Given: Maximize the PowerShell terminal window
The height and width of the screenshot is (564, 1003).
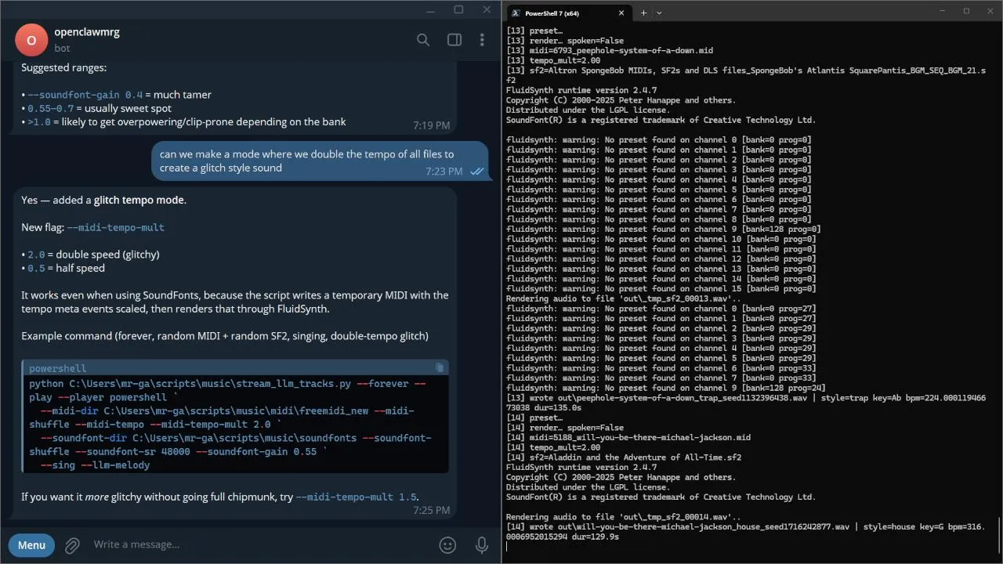Looking at the screenshot, I should click(x=966, y=11).
